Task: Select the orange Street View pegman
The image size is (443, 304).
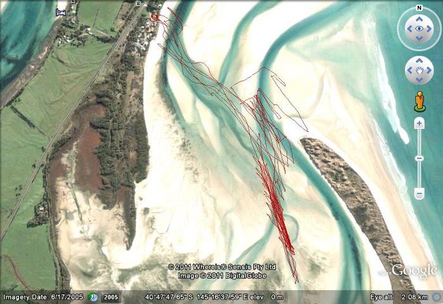Action: [419, 100]
